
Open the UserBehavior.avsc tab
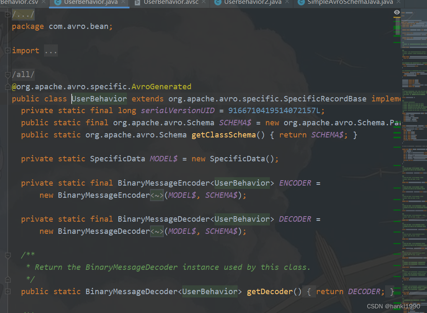point(170,3)
